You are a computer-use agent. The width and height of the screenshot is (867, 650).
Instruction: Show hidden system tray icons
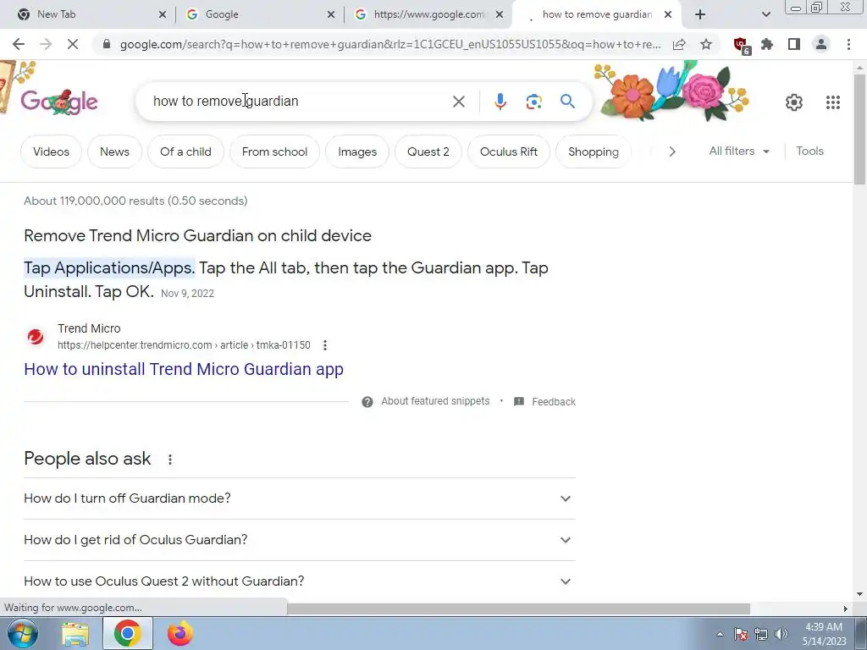(x=720, y=634)
